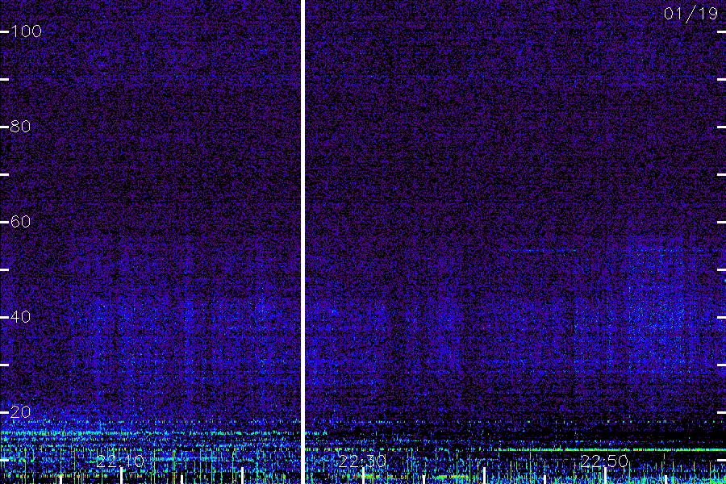The width and height of the screenshot is (726, 484).
Task: Click the 20 frequency axis label
Action: (x=20, y=411)
